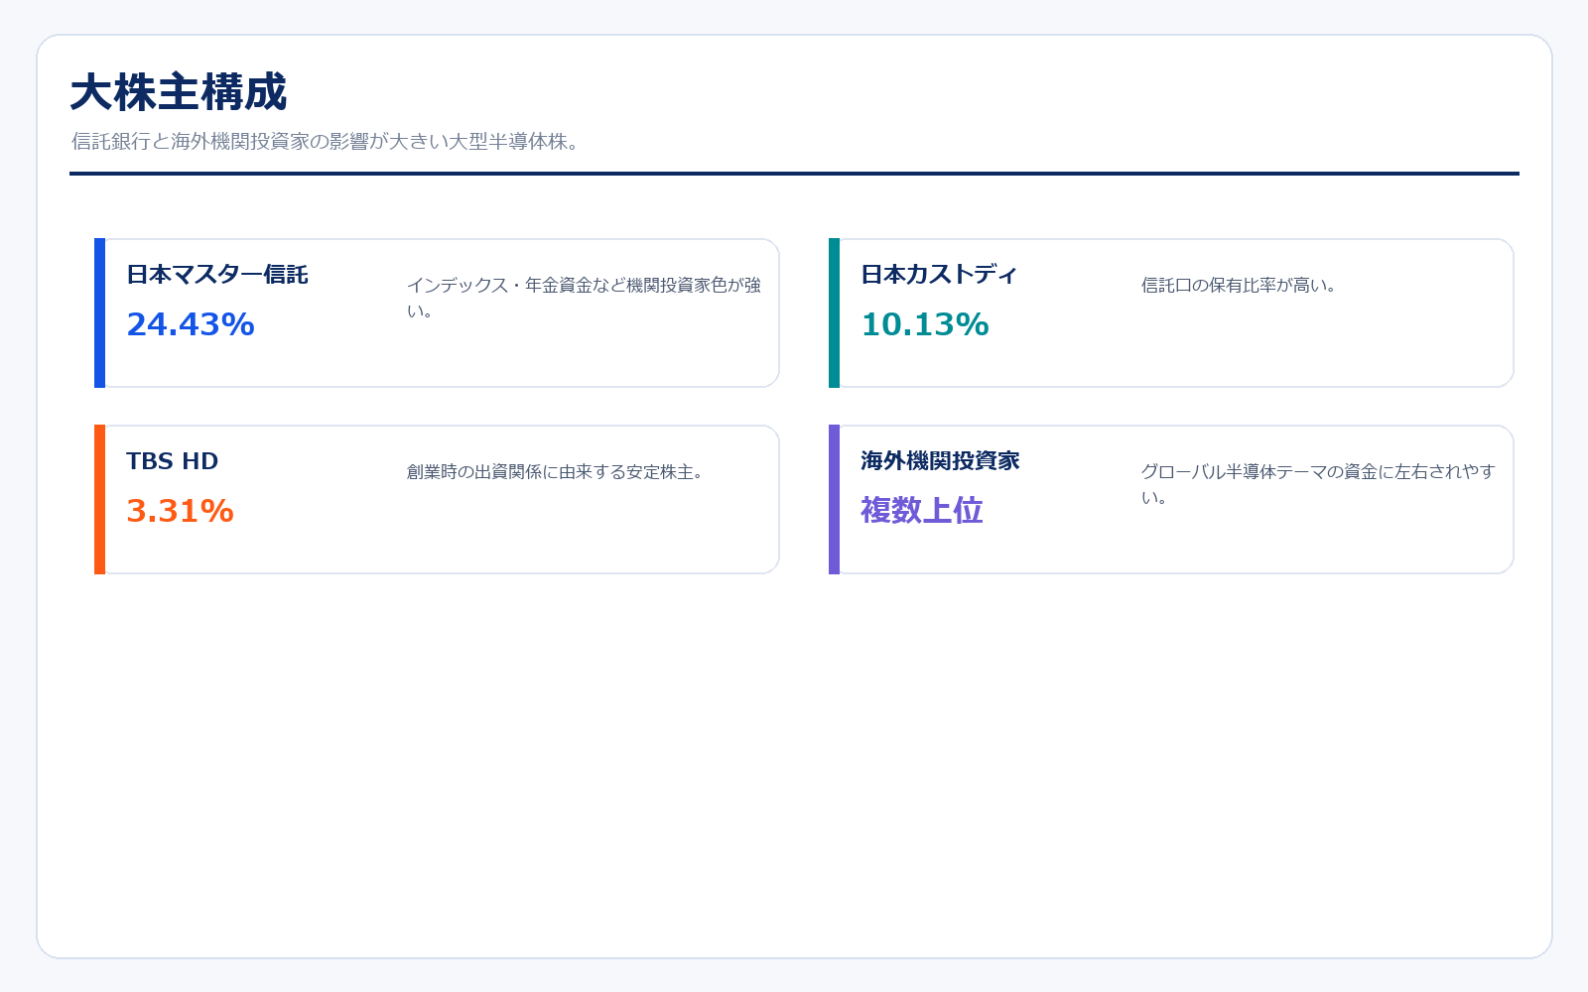The width and height of the screenshot is (1588, 992).
Task: Click the text 創業時の出資関係に由来する安定株主。
Action: 555,472
